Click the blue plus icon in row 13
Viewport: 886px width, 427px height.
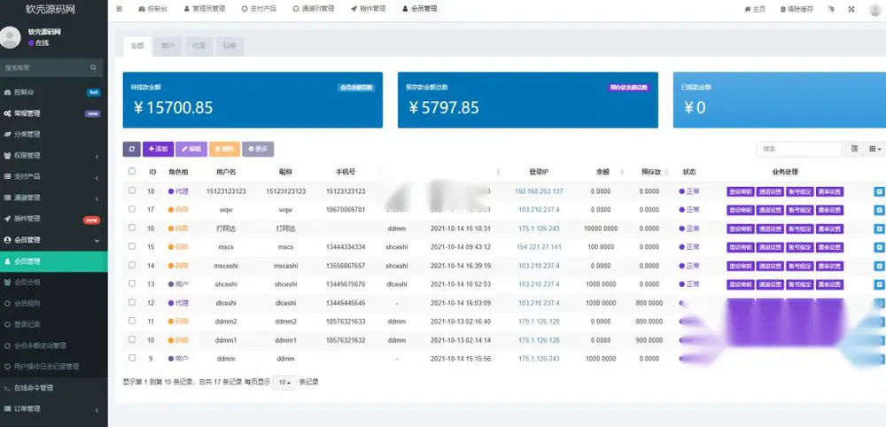click(879, 284)
